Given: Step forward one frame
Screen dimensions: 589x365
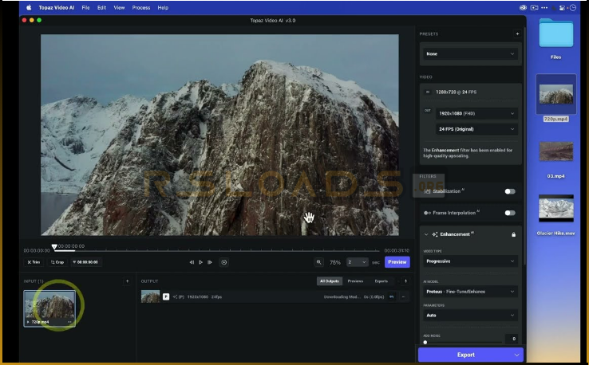Looking at the screenshot, I should click(x=209, y=261).
